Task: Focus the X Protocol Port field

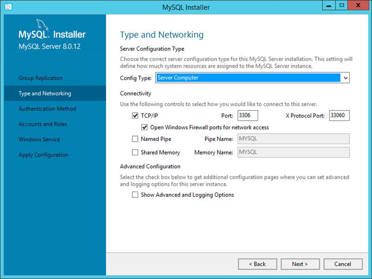Action: coord(339,115)
